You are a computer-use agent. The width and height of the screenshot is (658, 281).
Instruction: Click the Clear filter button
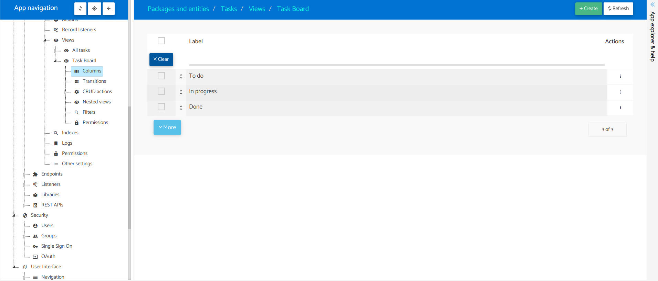pos(161,59)
